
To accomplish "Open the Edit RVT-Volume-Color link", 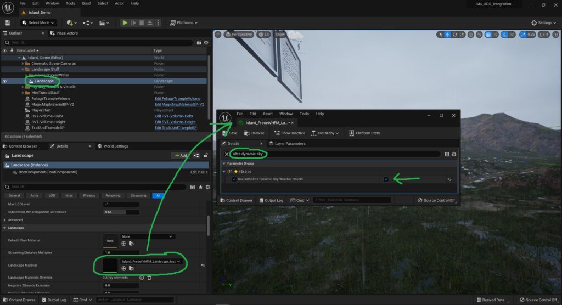I will [x=174, y=116].
